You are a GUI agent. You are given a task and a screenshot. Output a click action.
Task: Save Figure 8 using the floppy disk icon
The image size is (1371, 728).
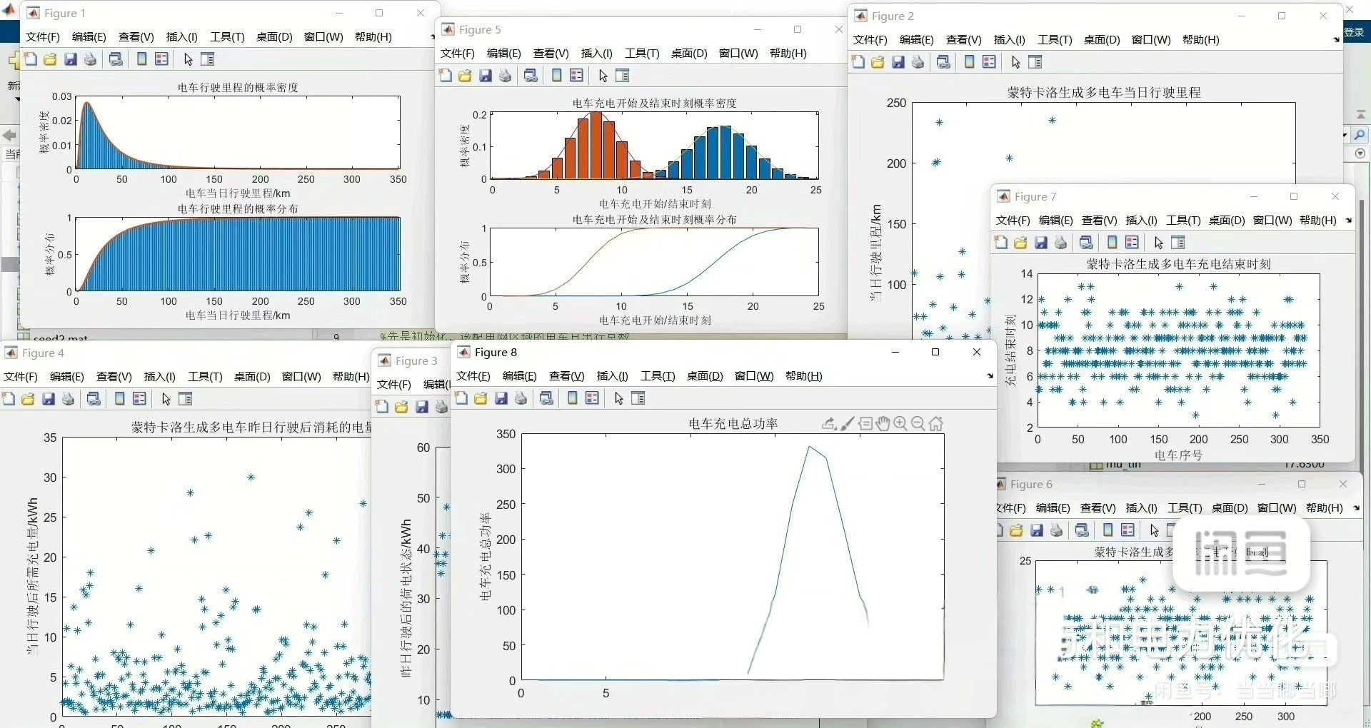click(501, 398)
